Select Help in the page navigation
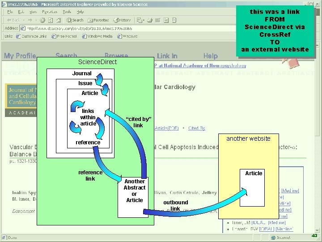 pos(211,56)
